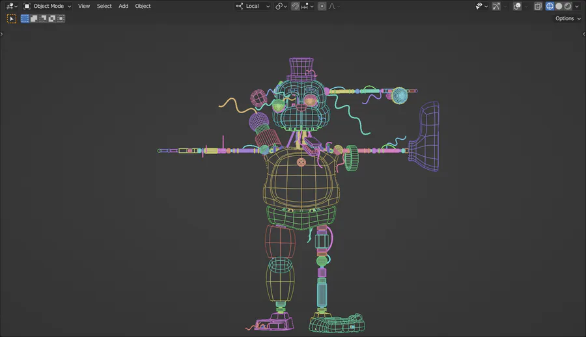The height and width of the screenshot is (337, 586).
Task: Choose the subtract selection mode
Action: (42, 18)
